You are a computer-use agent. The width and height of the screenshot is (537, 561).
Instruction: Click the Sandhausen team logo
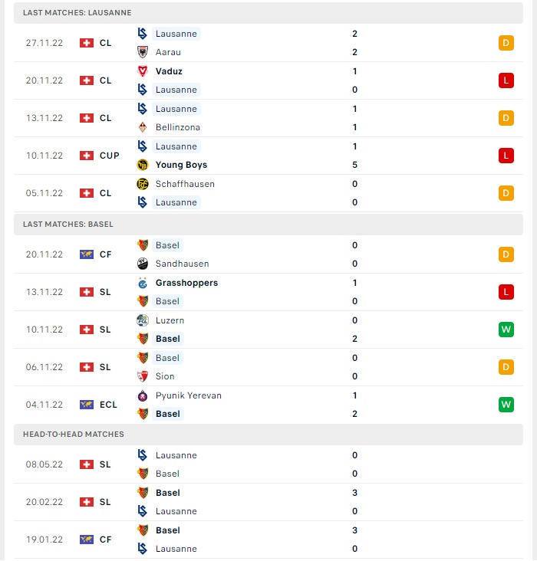[143, 264]
